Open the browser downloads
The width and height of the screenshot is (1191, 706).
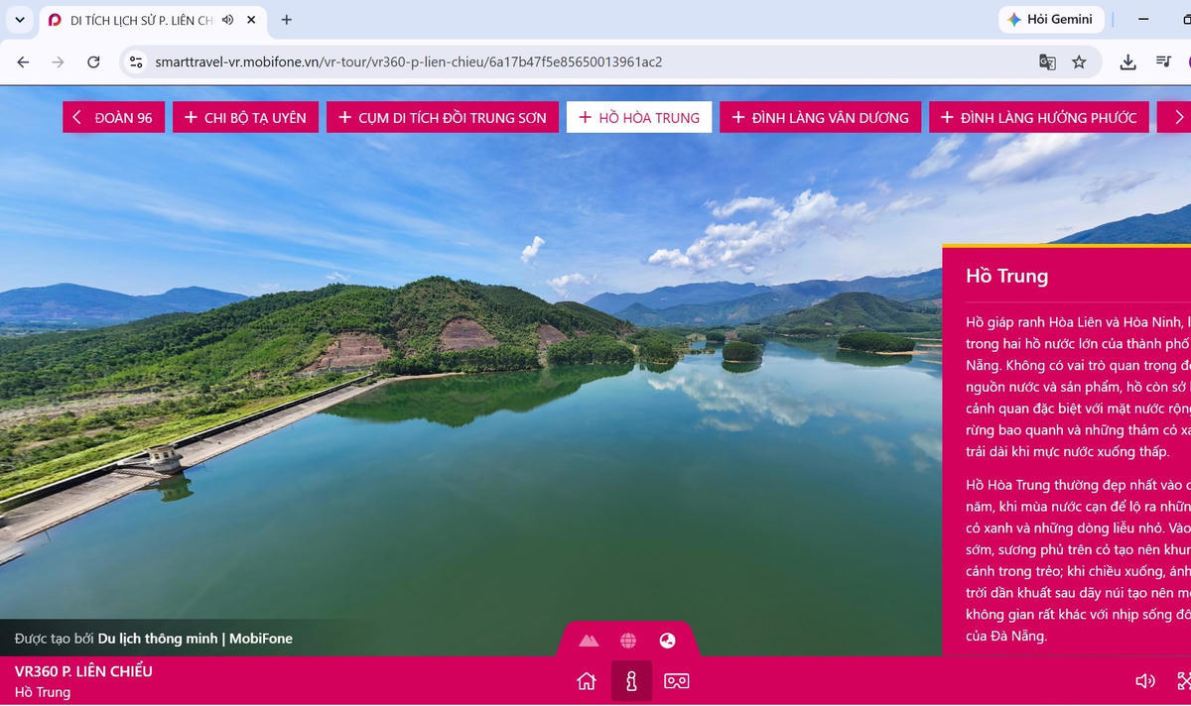point(1127,61)
